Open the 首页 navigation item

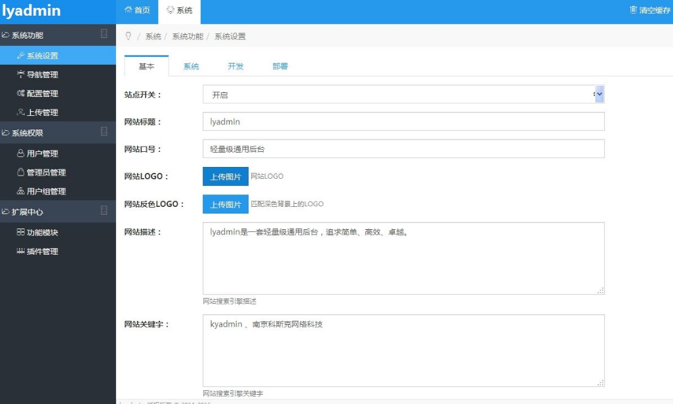click(x=138, y=10)
